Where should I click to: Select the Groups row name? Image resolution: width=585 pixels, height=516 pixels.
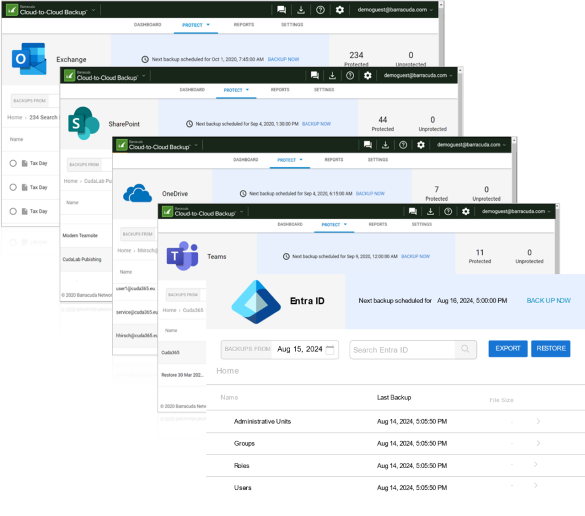click(245, 444)
